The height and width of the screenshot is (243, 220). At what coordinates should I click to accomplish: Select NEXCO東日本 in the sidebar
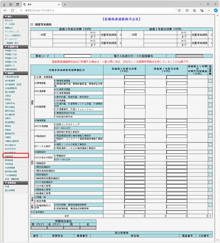coord(10,145)
